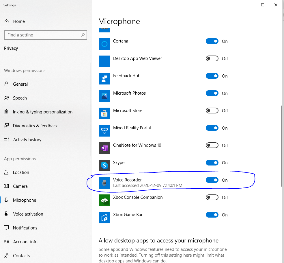
Task: Click the Activity history icon
Action: click(x=6, y=139)
